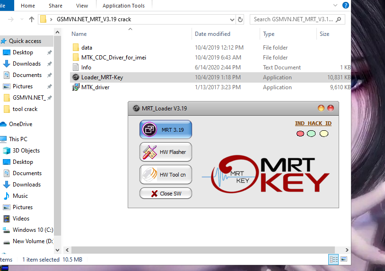Open the View ribbon tab

click(82, 6)
